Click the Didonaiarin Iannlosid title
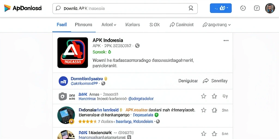This screenshot has width=279, height=139. [98, 110]
